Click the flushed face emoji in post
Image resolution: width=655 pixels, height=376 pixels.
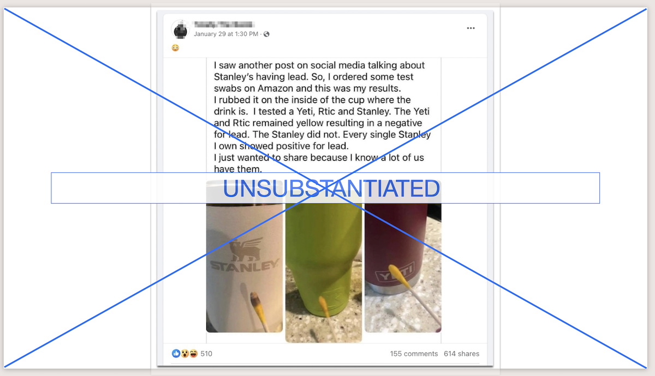pos(175,48)
